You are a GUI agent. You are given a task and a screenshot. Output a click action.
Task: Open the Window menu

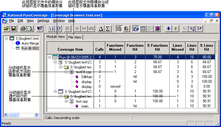[59, 21]
